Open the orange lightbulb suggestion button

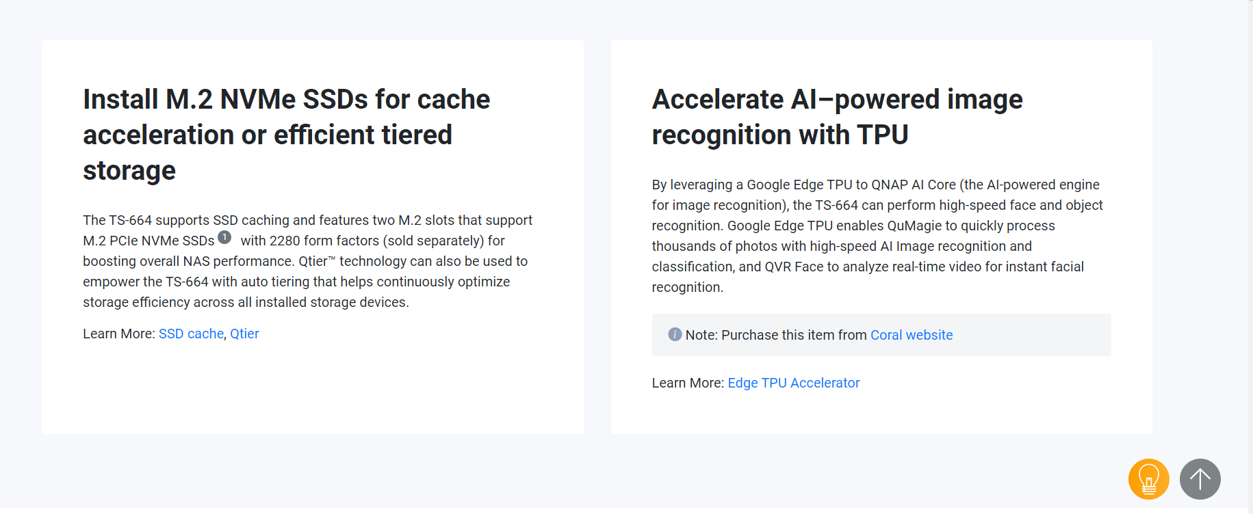pos(1148,479)
